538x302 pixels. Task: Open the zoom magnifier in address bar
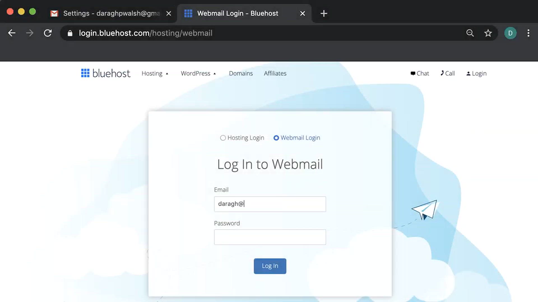point(470,33)
